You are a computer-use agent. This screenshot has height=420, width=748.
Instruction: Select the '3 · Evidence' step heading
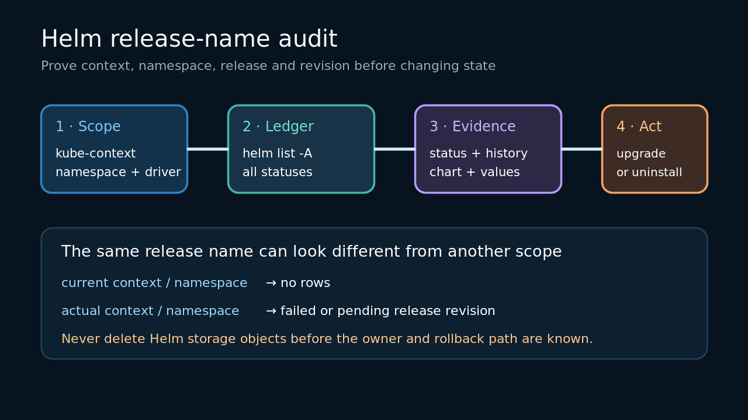pyautogui.click(x=473, y=127)
